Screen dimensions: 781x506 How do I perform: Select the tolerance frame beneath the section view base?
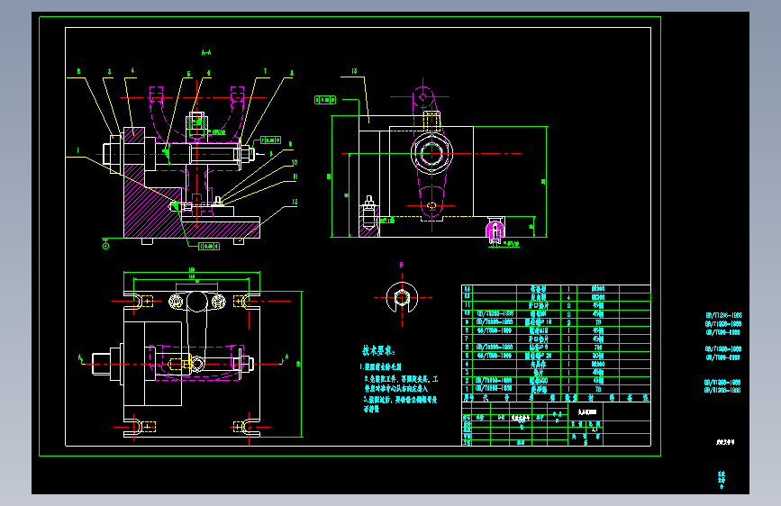209,246
